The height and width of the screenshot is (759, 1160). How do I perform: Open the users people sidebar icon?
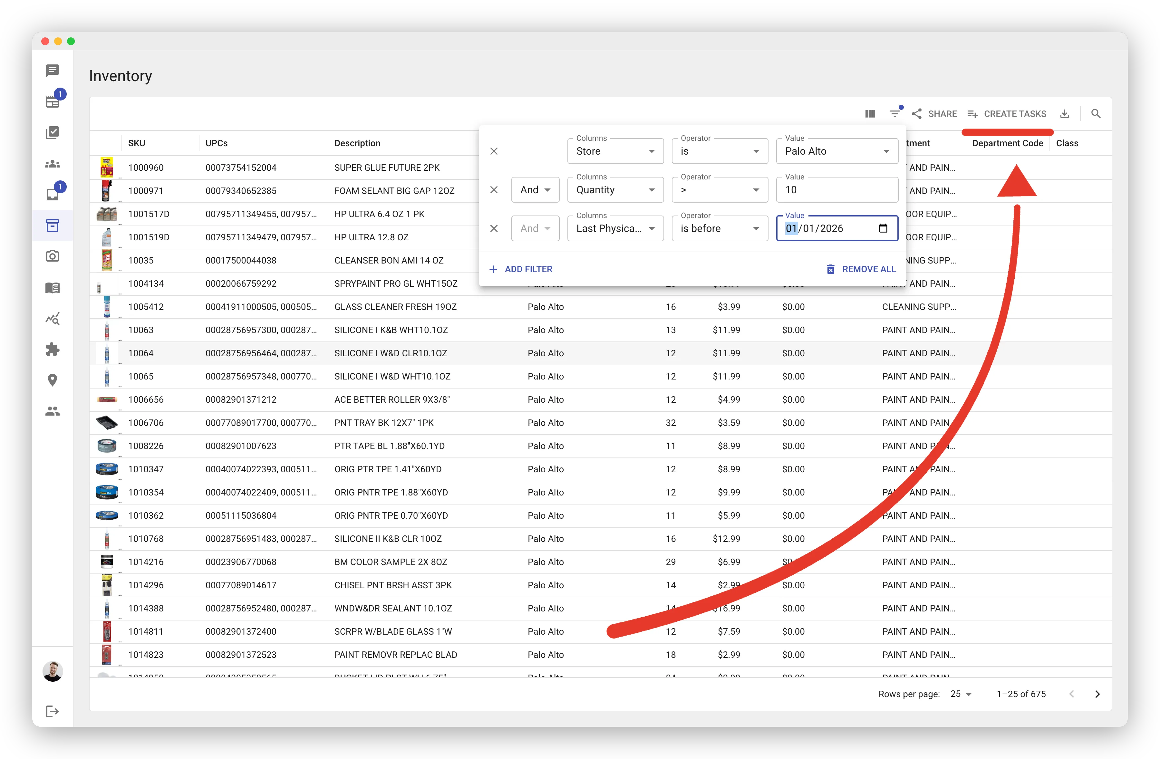pyautogui.click(x=52, y=411)
